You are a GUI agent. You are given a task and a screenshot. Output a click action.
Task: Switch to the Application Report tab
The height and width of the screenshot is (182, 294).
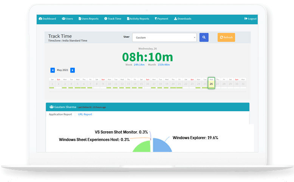60,114
